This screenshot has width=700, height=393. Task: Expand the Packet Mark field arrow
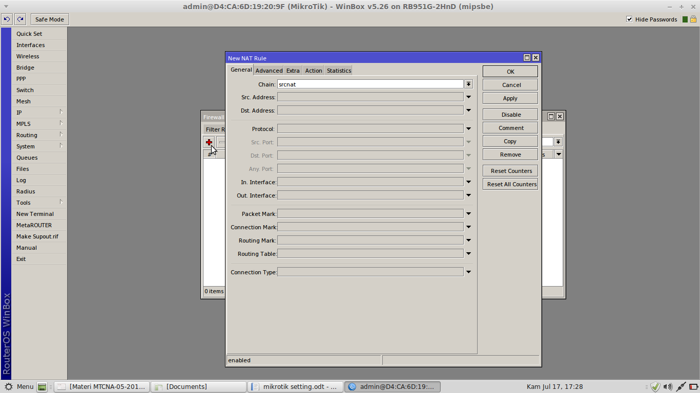pos(468,213)
